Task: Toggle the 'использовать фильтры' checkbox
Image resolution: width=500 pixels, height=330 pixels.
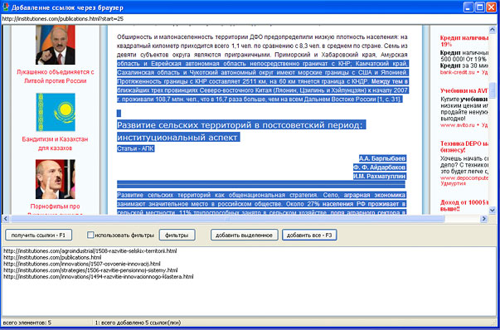Action: coord(90,235)
